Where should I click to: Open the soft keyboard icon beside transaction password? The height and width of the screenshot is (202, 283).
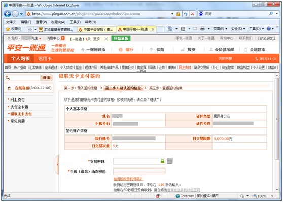[x=170, y=161]
